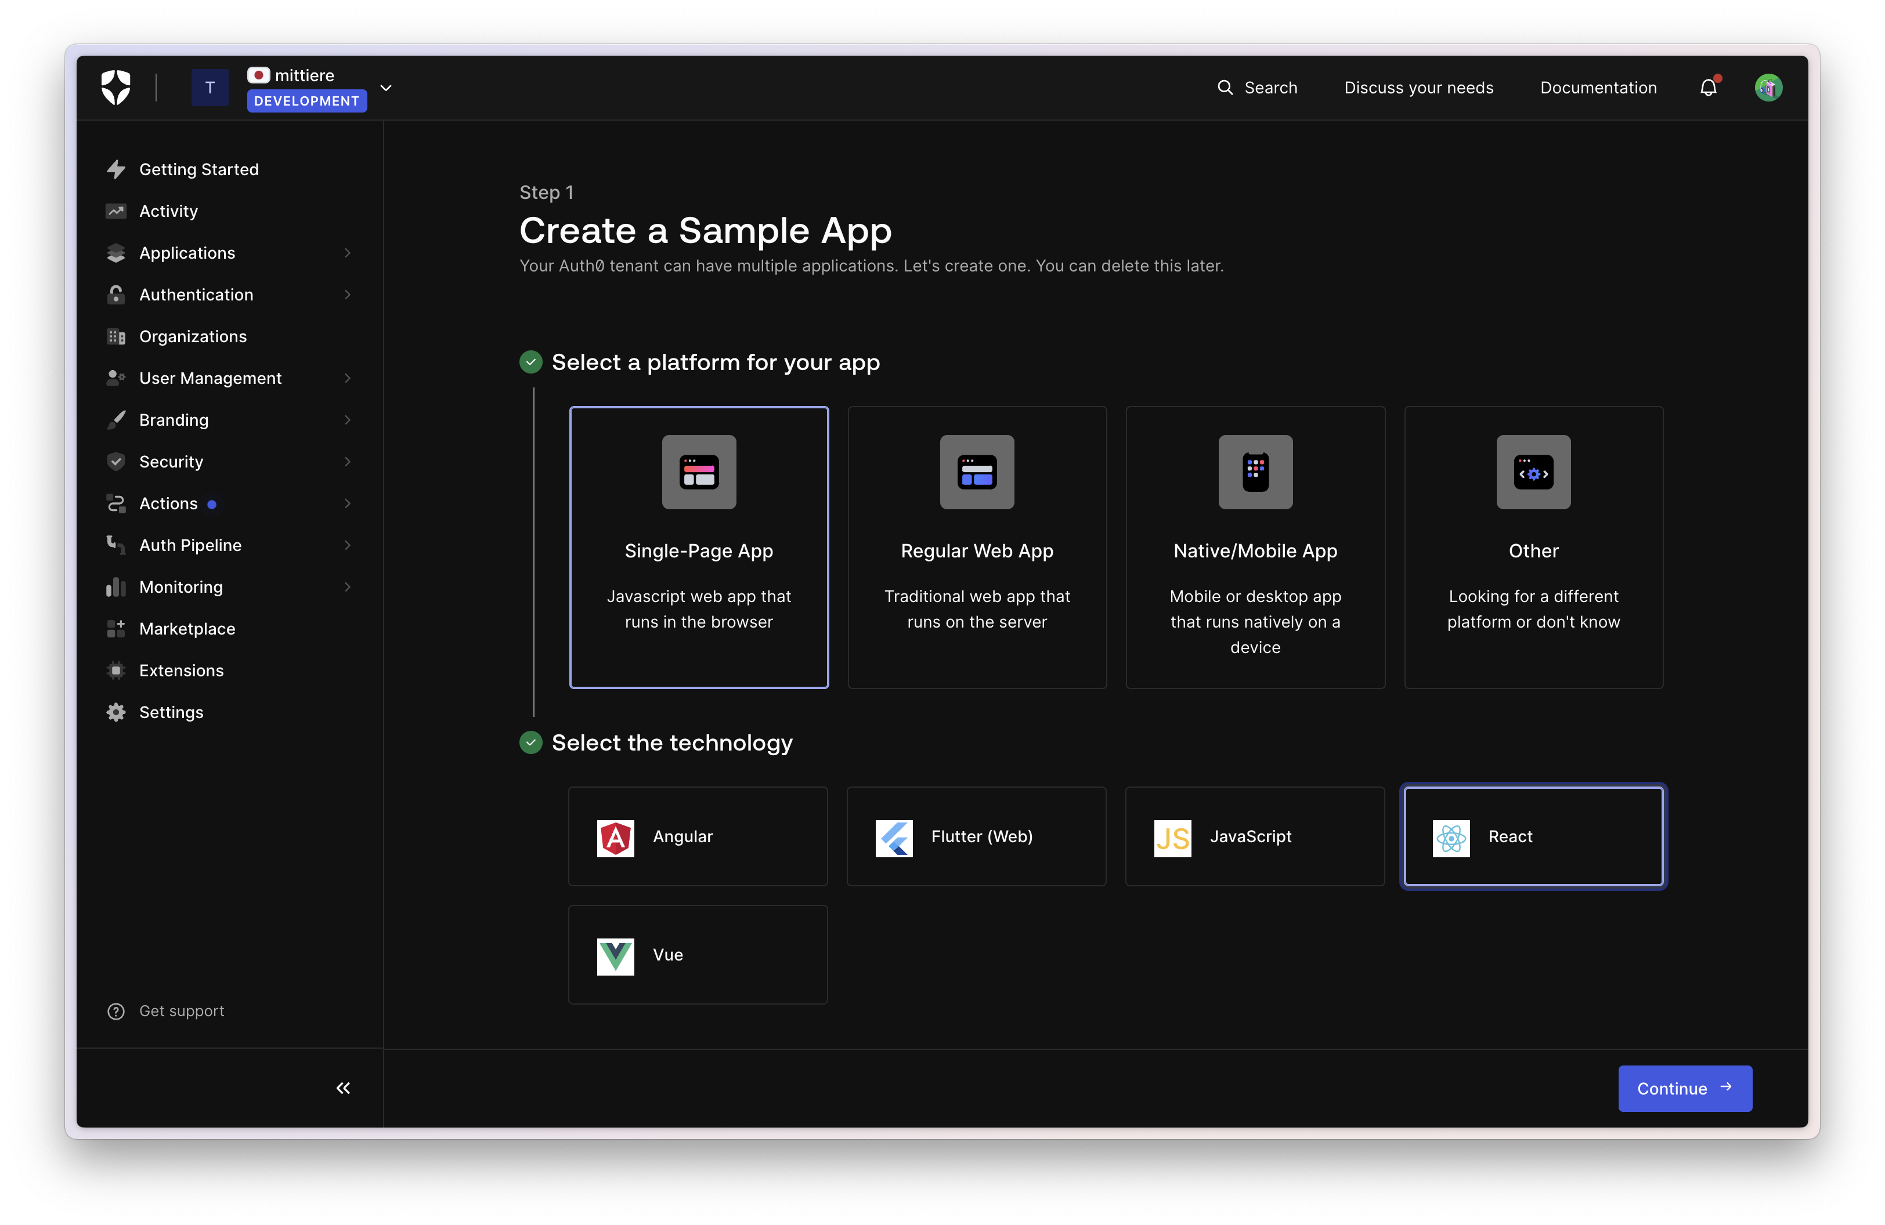This screenshot has height=1225, width=1885.
Task: Select the Other platform card
Action: pyautogui.click(x=1533, y=548)
